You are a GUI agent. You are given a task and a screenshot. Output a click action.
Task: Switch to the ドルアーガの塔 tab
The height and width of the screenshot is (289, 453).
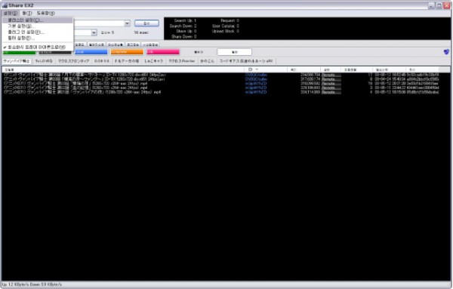pyautogui.click(x=127, y=61)
